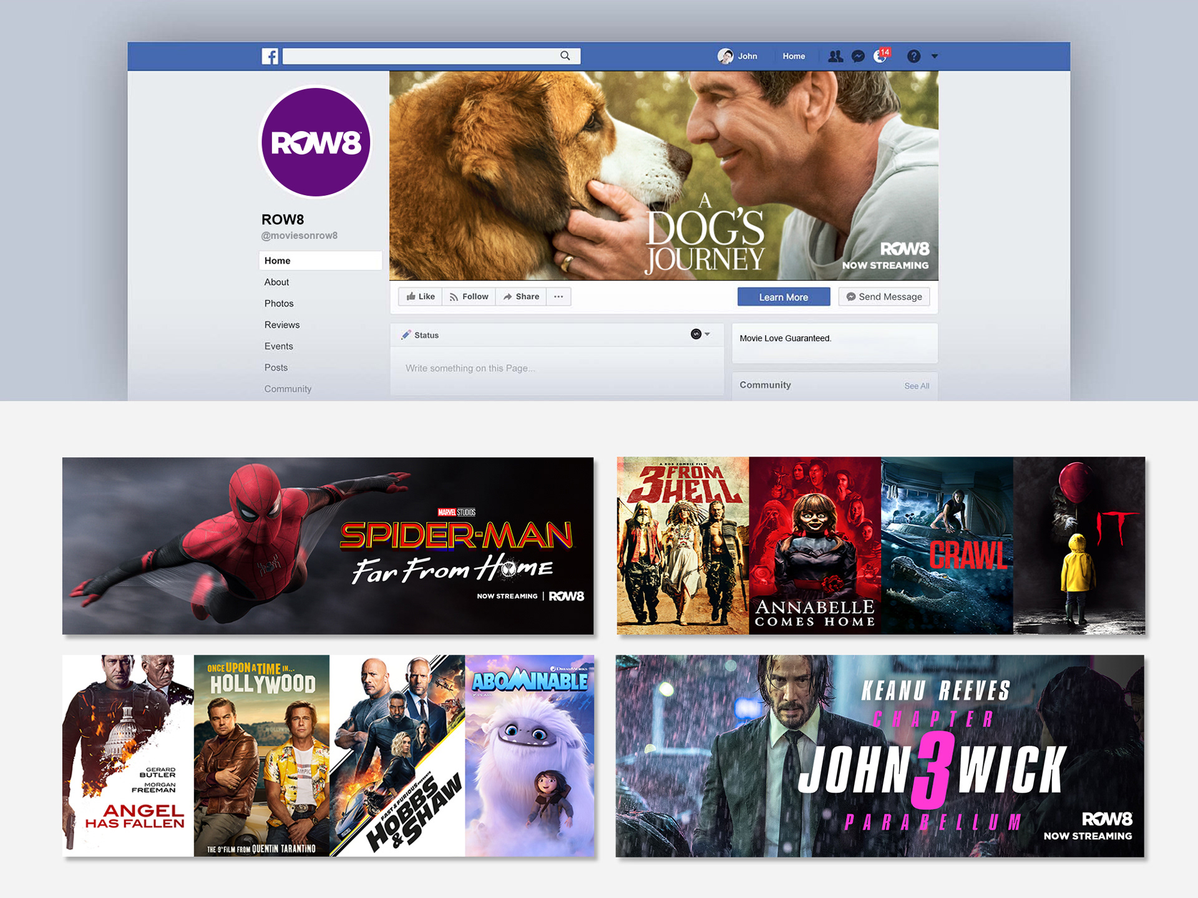Click Send Message button
This screenshot has width=1198, height=898.
(x=884, y=297)
